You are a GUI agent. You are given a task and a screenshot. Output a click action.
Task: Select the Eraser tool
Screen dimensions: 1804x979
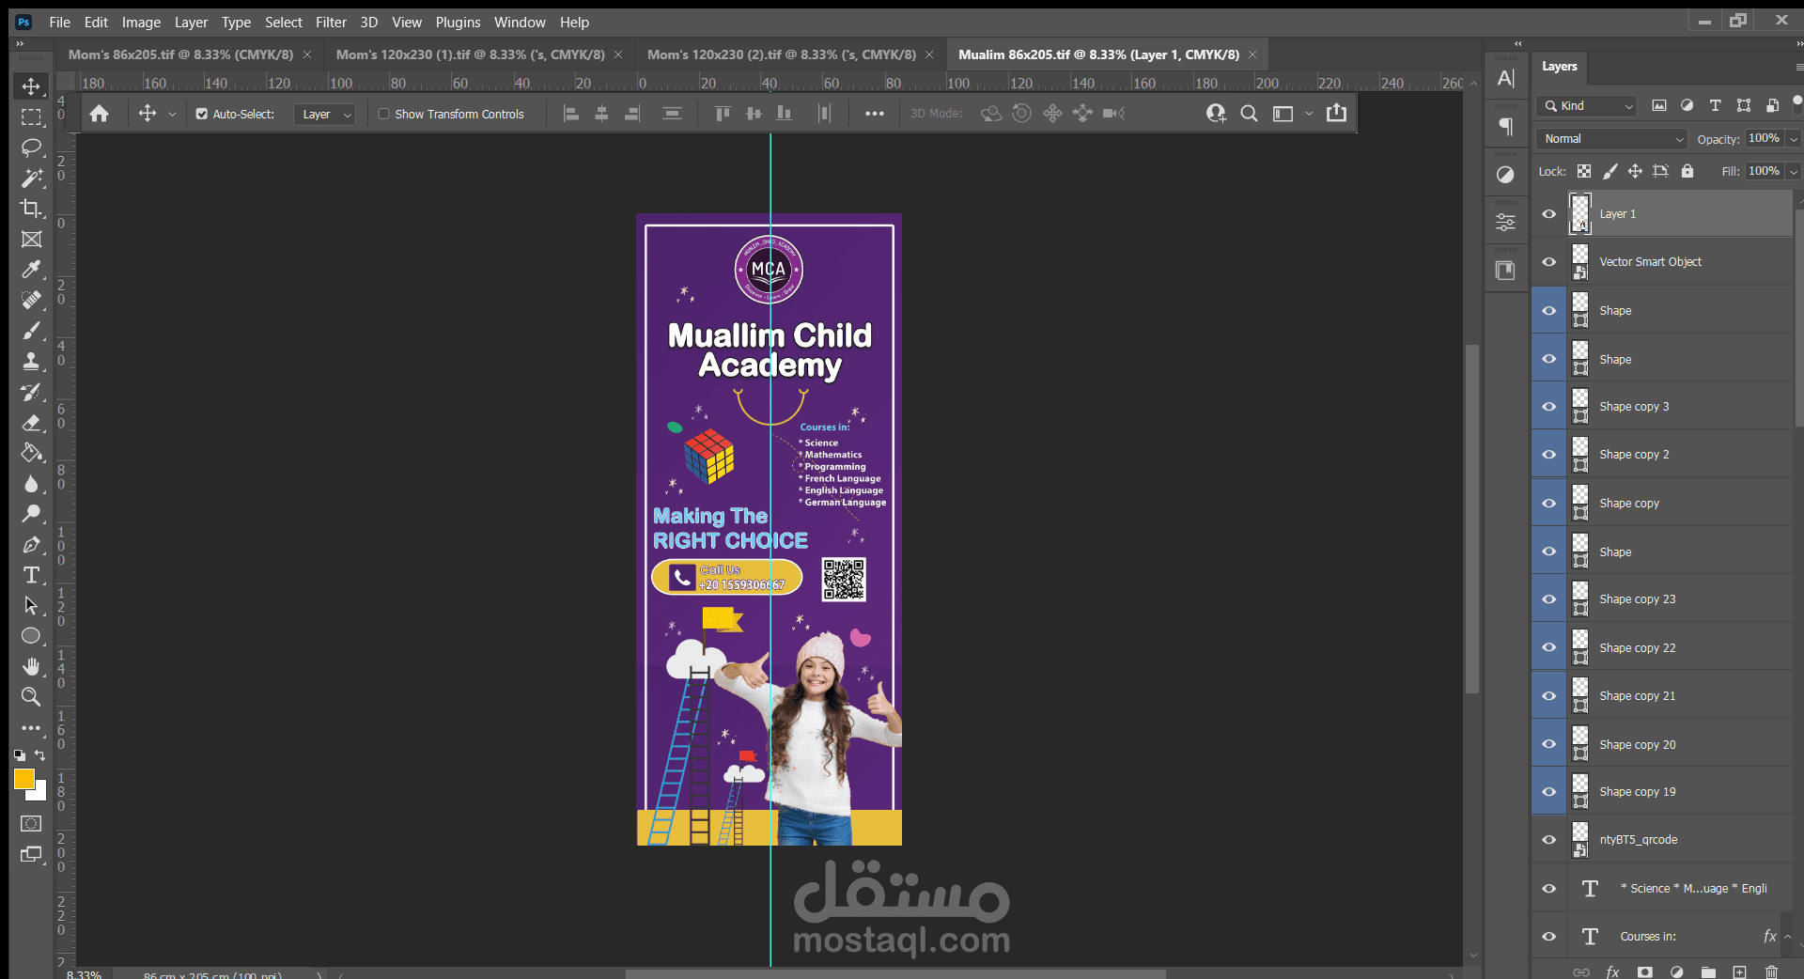pyautogui.click(x=31, y=422)
